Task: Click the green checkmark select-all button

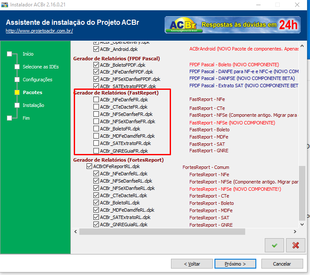Action: tap(274, 245)
